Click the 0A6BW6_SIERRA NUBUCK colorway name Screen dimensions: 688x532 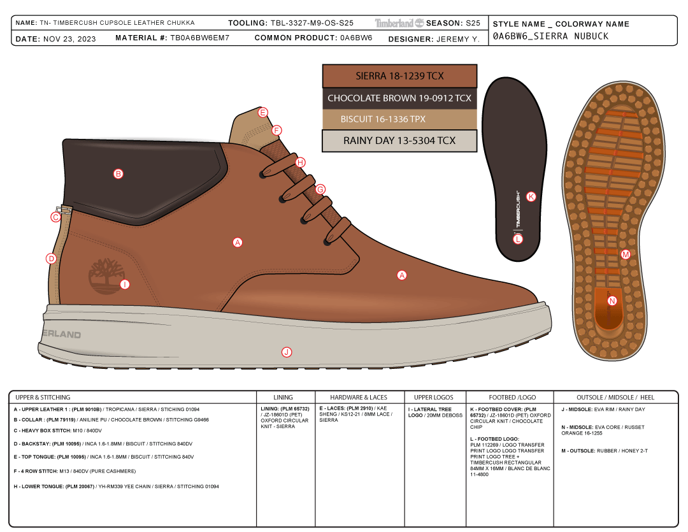(x=550, y=36)
